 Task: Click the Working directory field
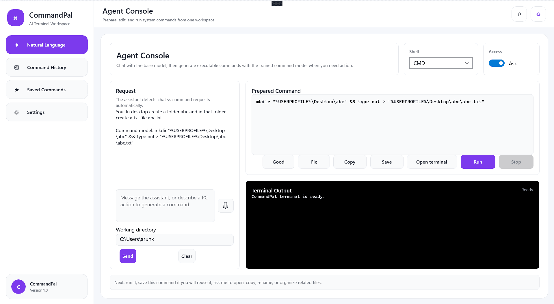click(x=174, y=240)
